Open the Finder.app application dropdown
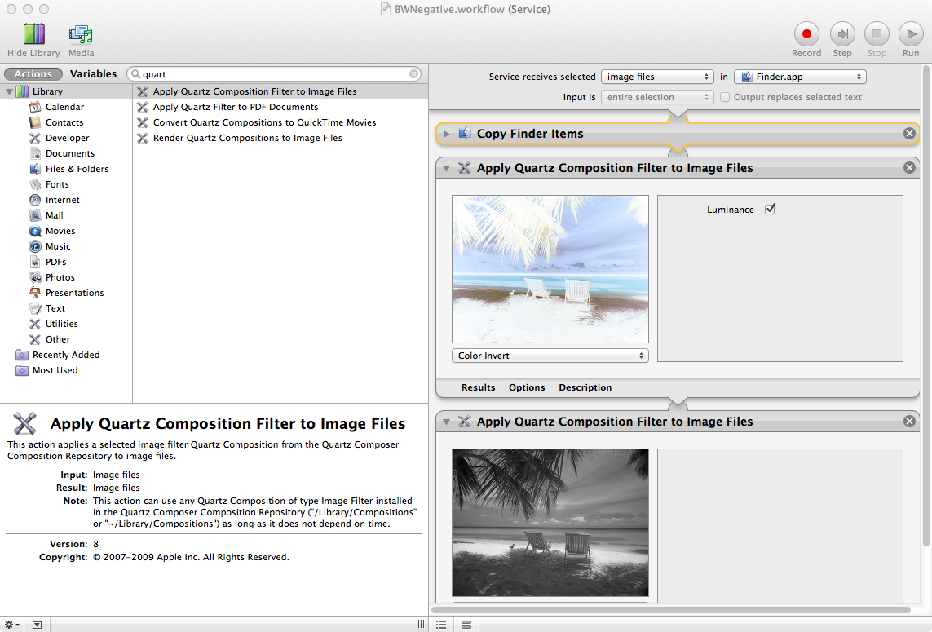This screenshot has height=632, width=932. tap(800, 77)
